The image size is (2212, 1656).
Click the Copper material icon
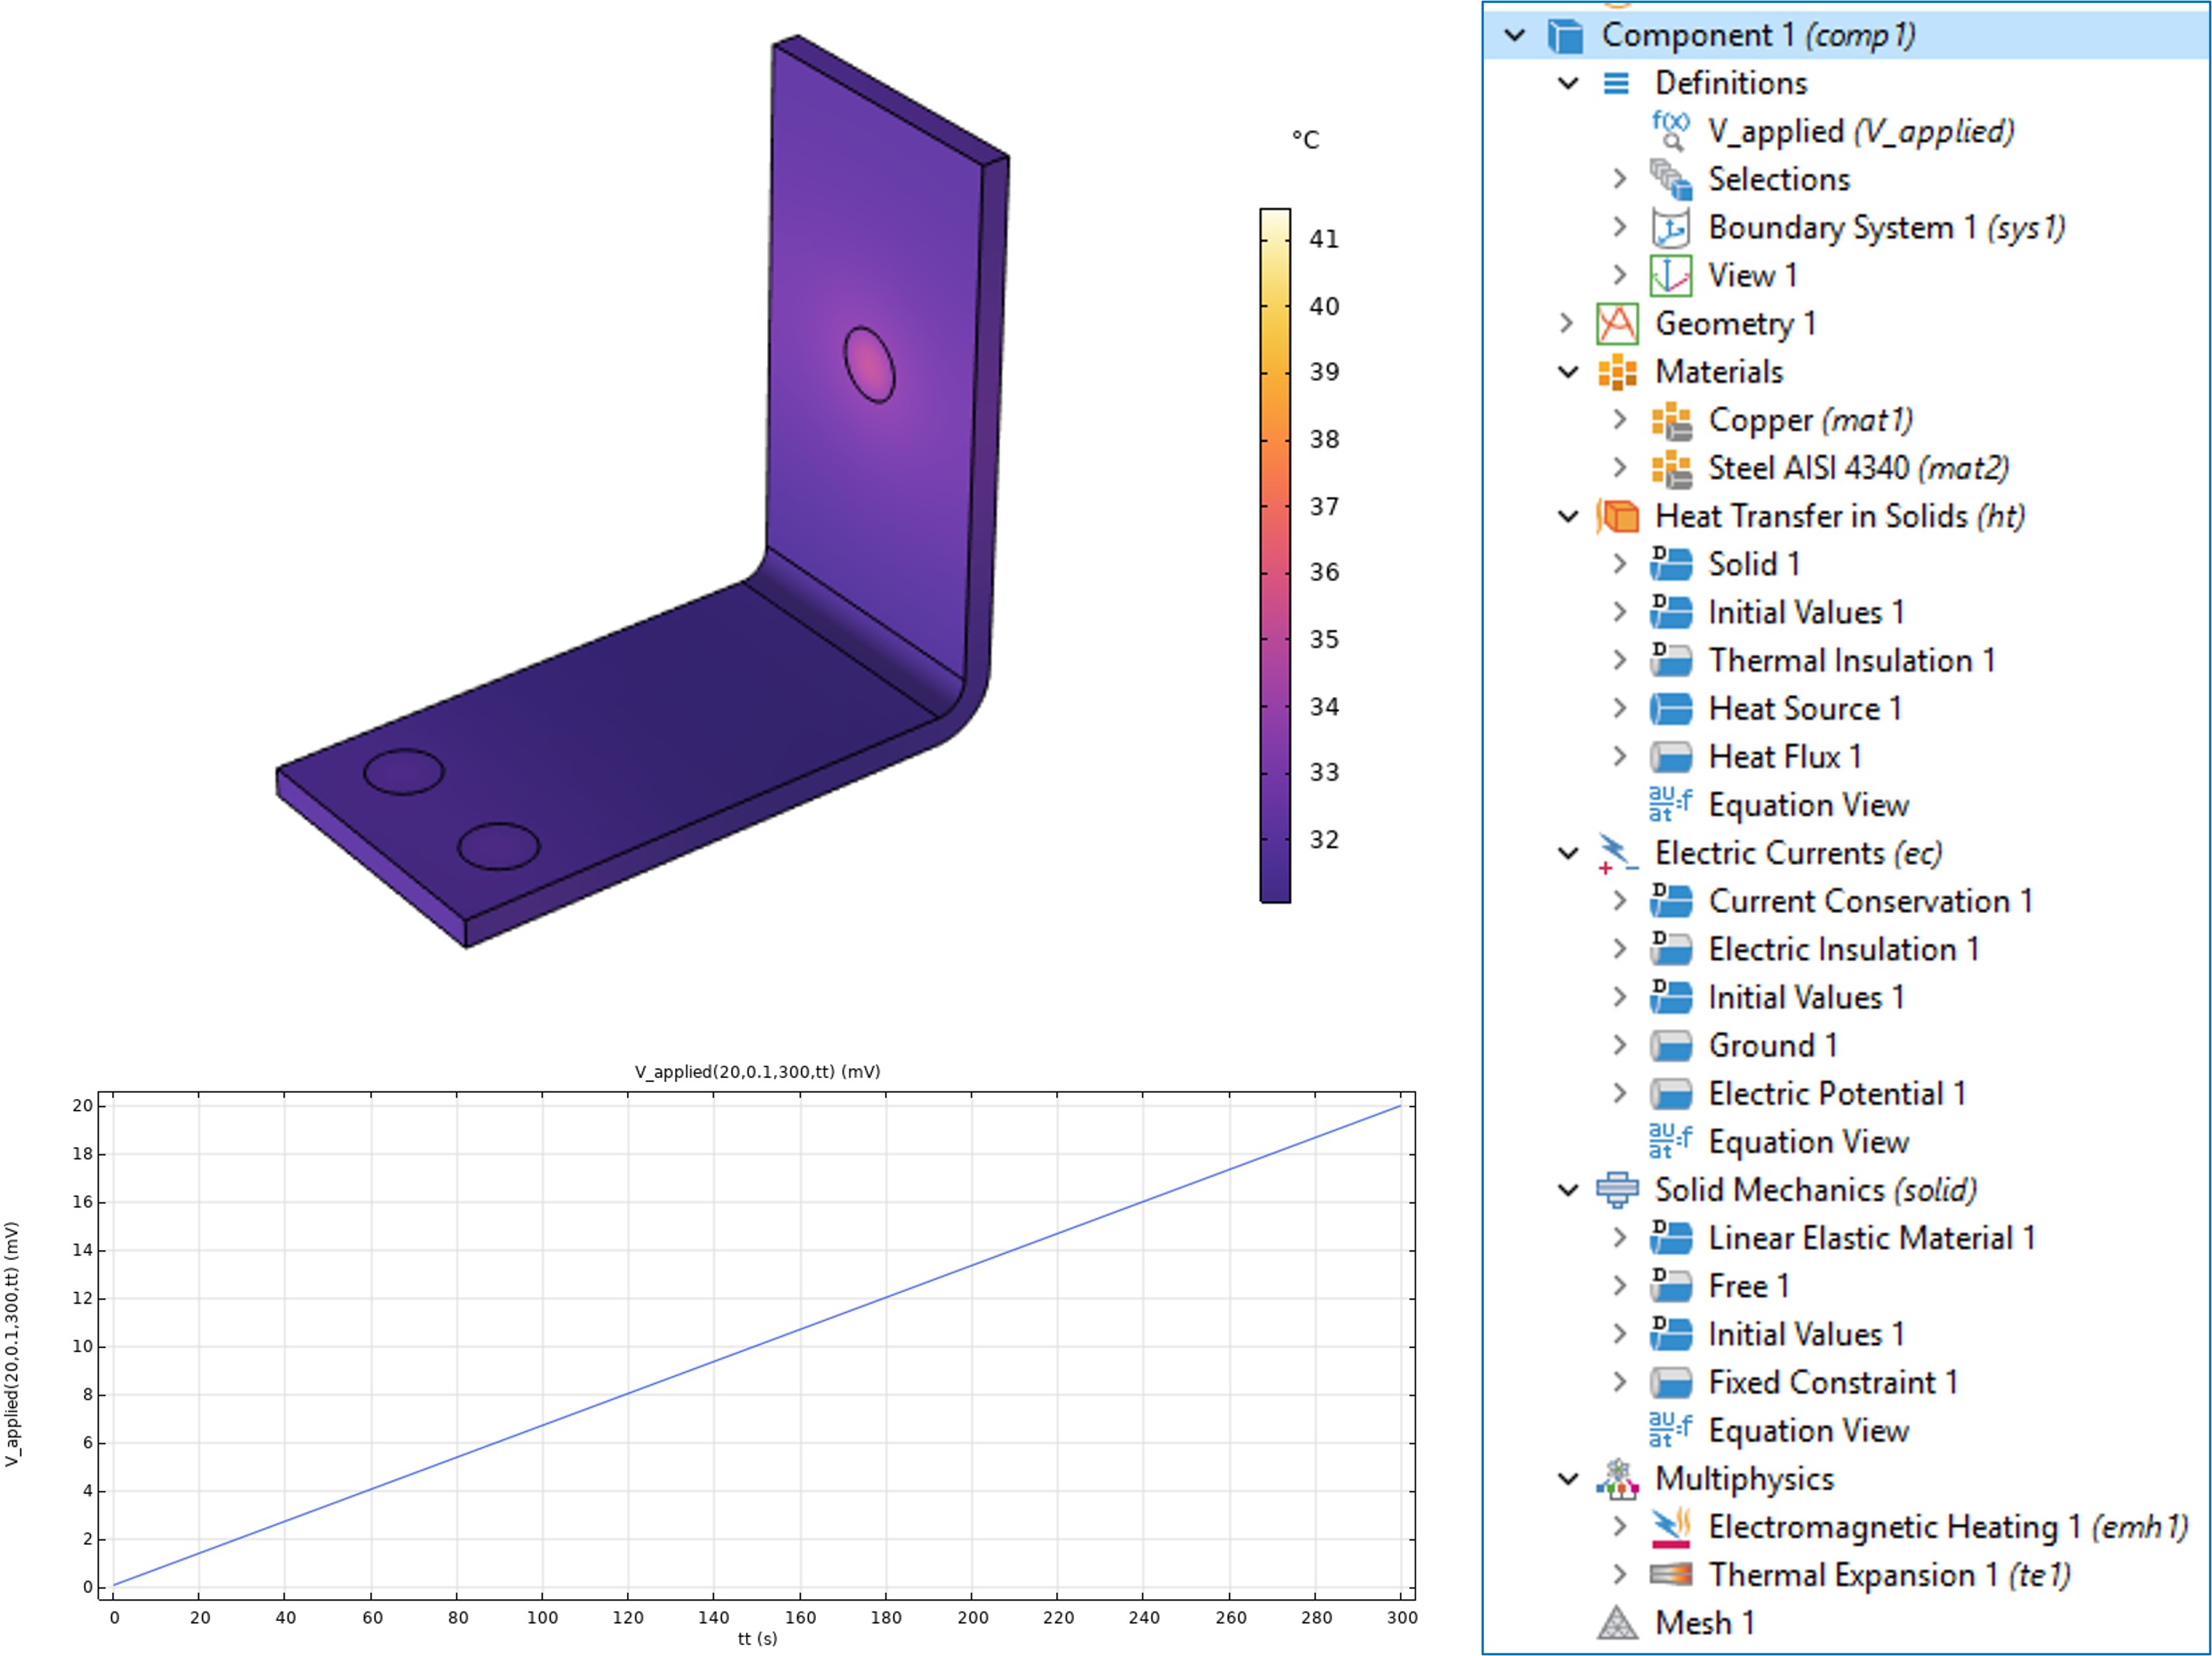tap(1670, 421)
